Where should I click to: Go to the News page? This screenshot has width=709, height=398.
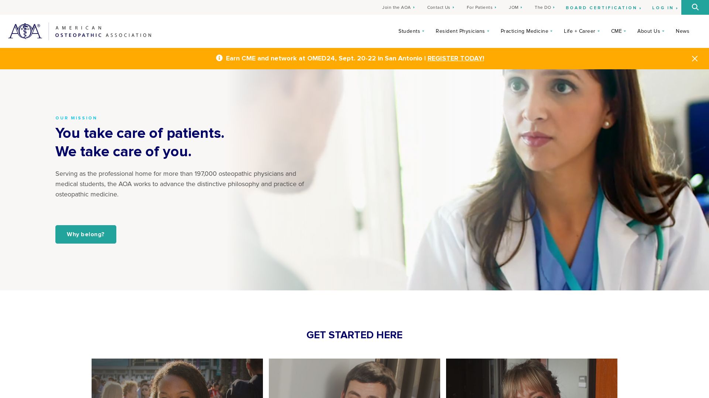point(682,31)
